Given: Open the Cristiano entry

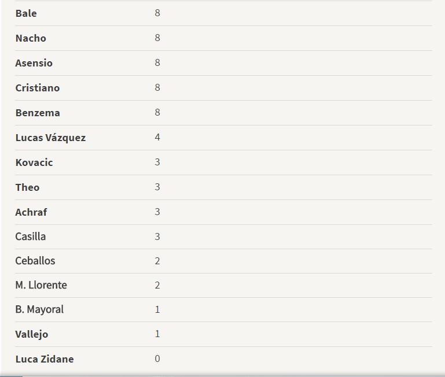Looking at the screenshot, I should pyautogui.click(x=38, y=88).
